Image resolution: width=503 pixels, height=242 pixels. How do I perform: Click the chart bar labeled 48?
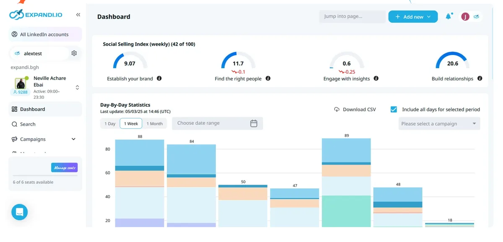(x=398, y=207)
